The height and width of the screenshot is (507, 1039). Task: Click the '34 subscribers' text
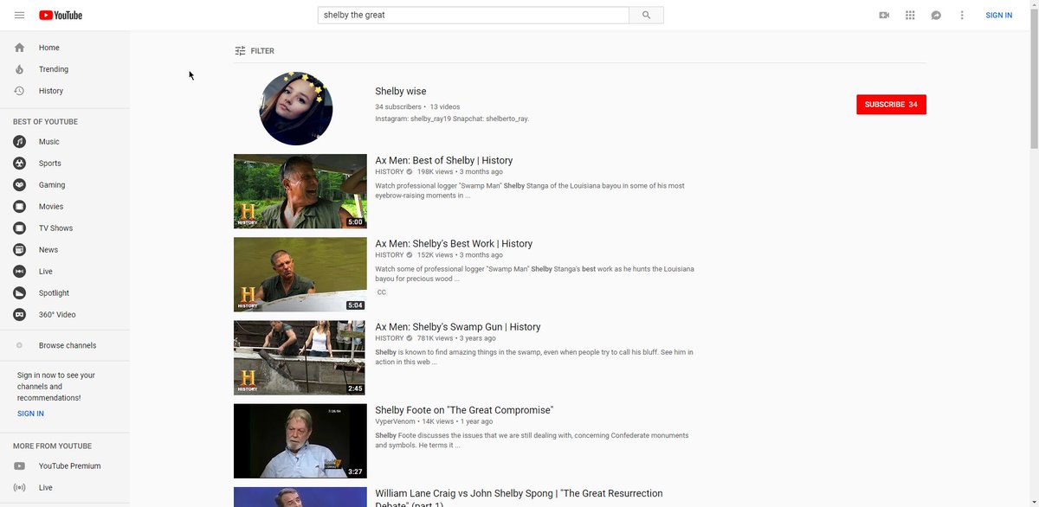398,107
